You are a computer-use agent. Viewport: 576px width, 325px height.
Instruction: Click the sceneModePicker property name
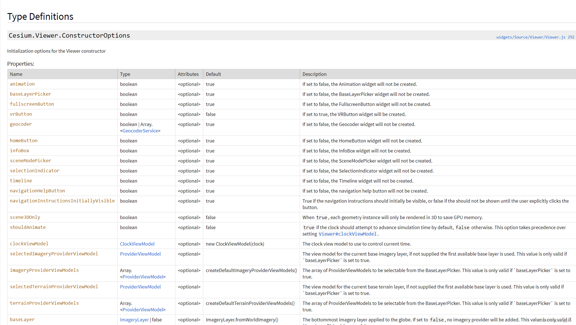30,161
